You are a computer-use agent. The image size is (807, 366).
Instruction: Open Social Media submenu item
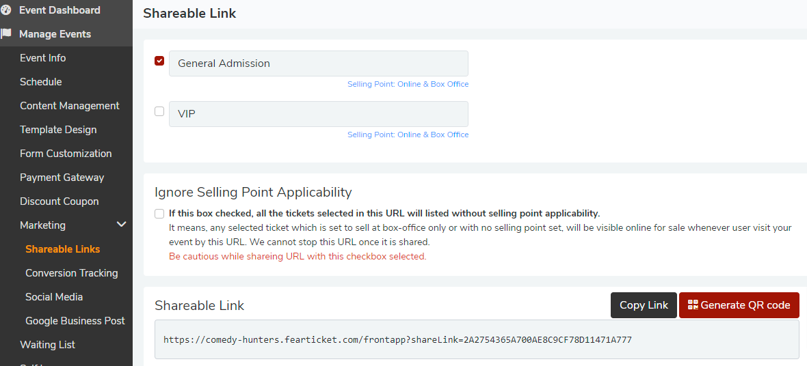click(x=54, y=296)
